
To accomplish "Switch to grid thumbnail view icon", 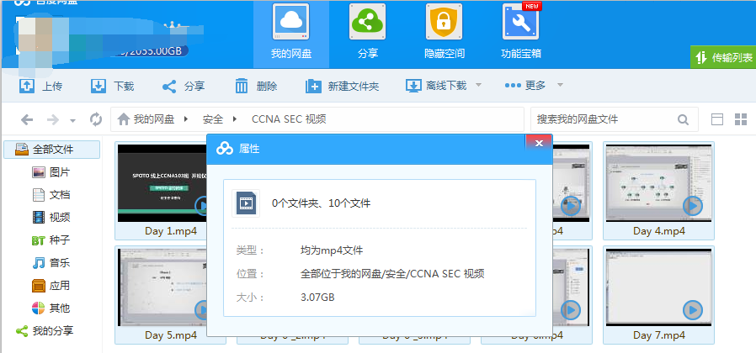I will 741,119.
